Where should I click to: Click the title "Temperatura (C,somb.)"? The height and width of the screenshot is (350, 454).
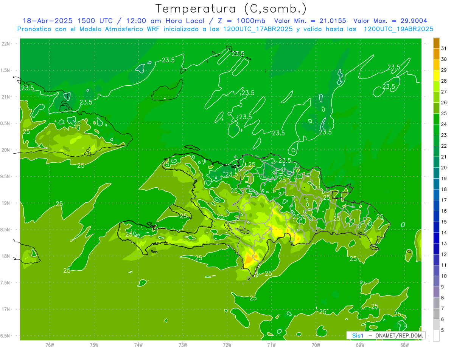point(231,9)
